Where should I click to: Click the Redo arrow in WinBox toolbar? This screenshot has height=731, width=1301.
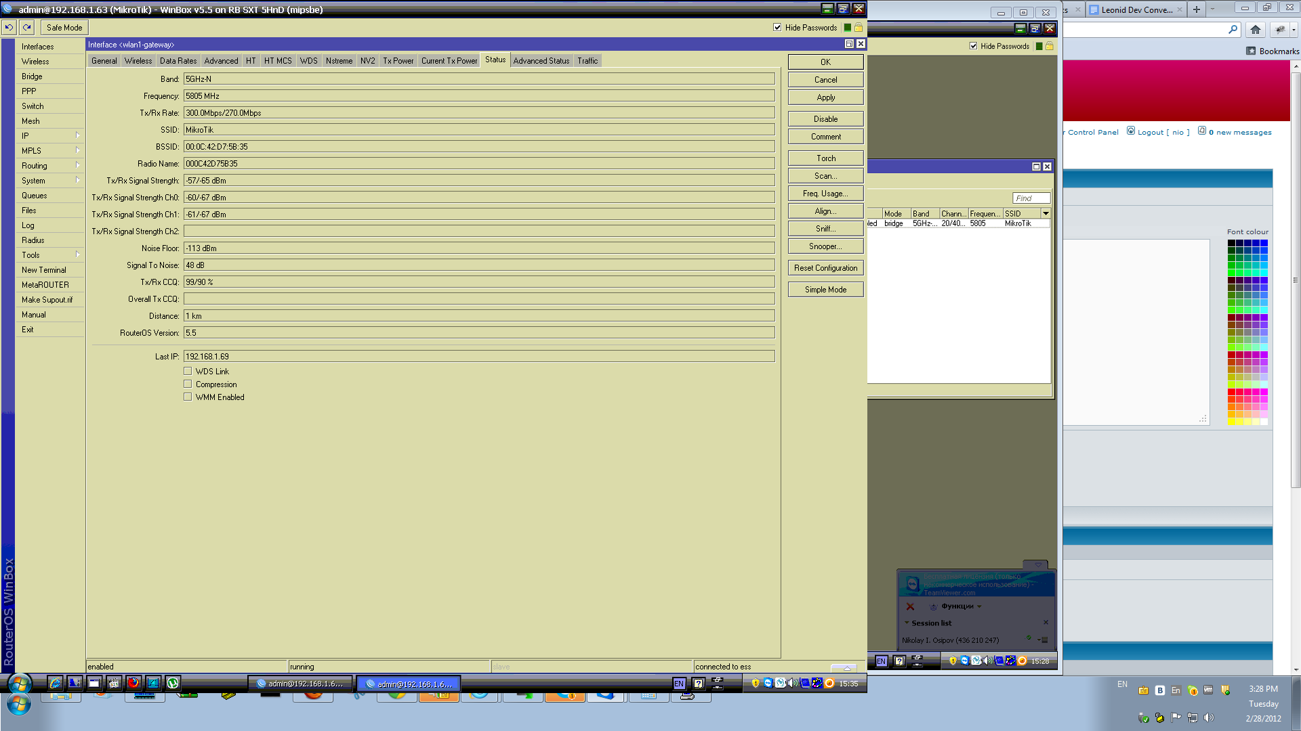click(x=26, y=27)
